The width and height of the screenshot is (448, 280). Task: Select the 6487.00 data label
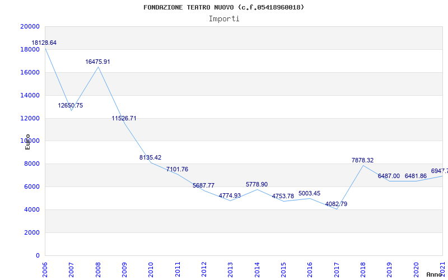click(x=389, y=176)
